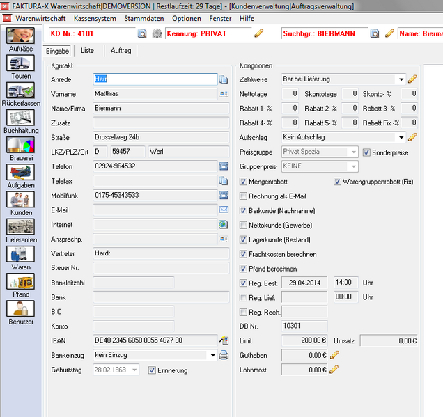The image size is (443, 417).
Task: Click the copy icon next to Anrede
Action: click(224, 80)
